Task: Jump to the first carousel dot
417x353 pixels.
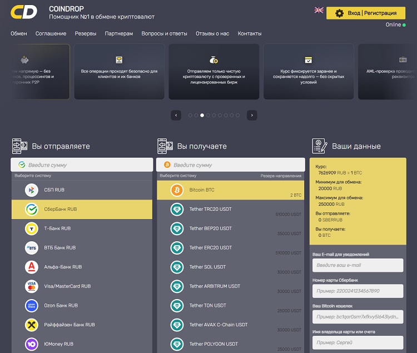Action: (190, 115)
